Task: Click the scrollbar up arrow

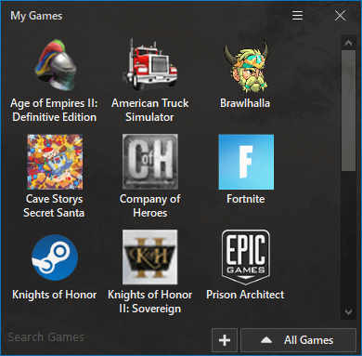Action: click(348, 43)
